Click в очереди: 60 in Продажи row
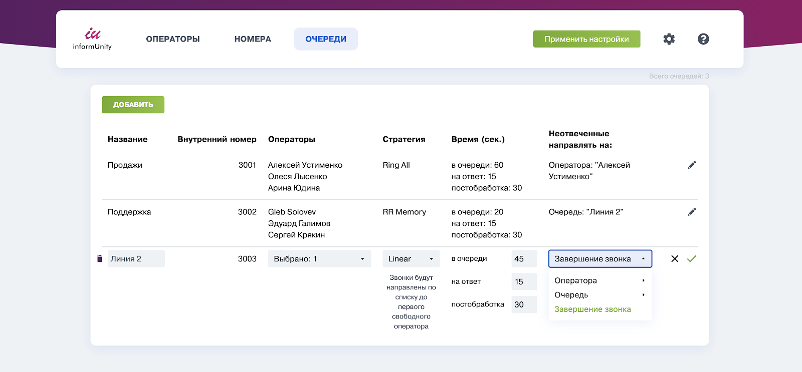This screenshot has width=802, height=372. (477, 165)
